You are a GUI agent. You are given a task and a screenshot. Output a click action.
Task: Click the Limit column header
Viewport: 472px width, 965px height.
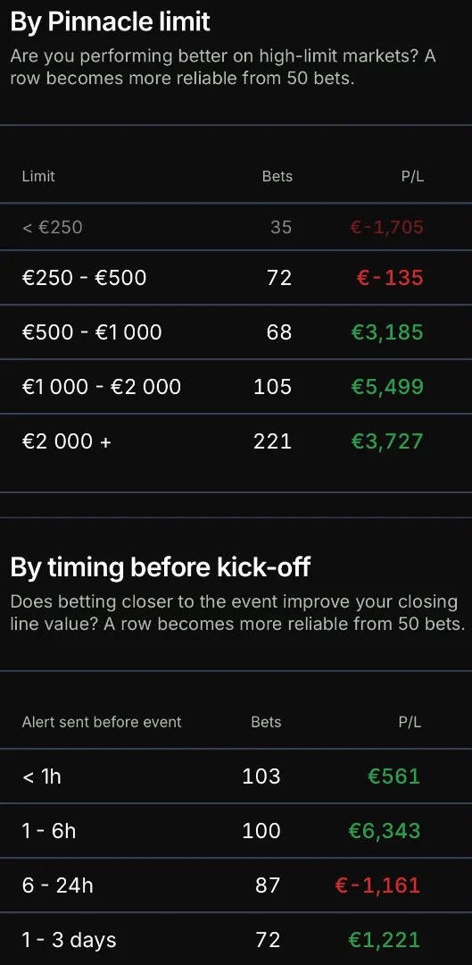coord(38,177)
